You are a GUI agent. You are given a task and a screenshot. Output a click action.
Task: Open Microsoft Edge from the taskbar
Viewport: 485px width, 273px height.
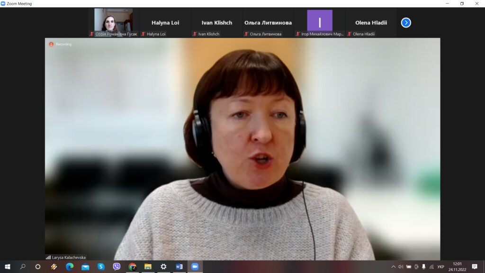70,266
